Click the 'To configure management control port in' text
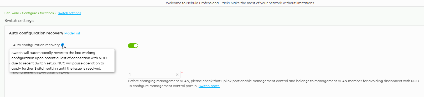424x97 pixels. coord(162,86)
